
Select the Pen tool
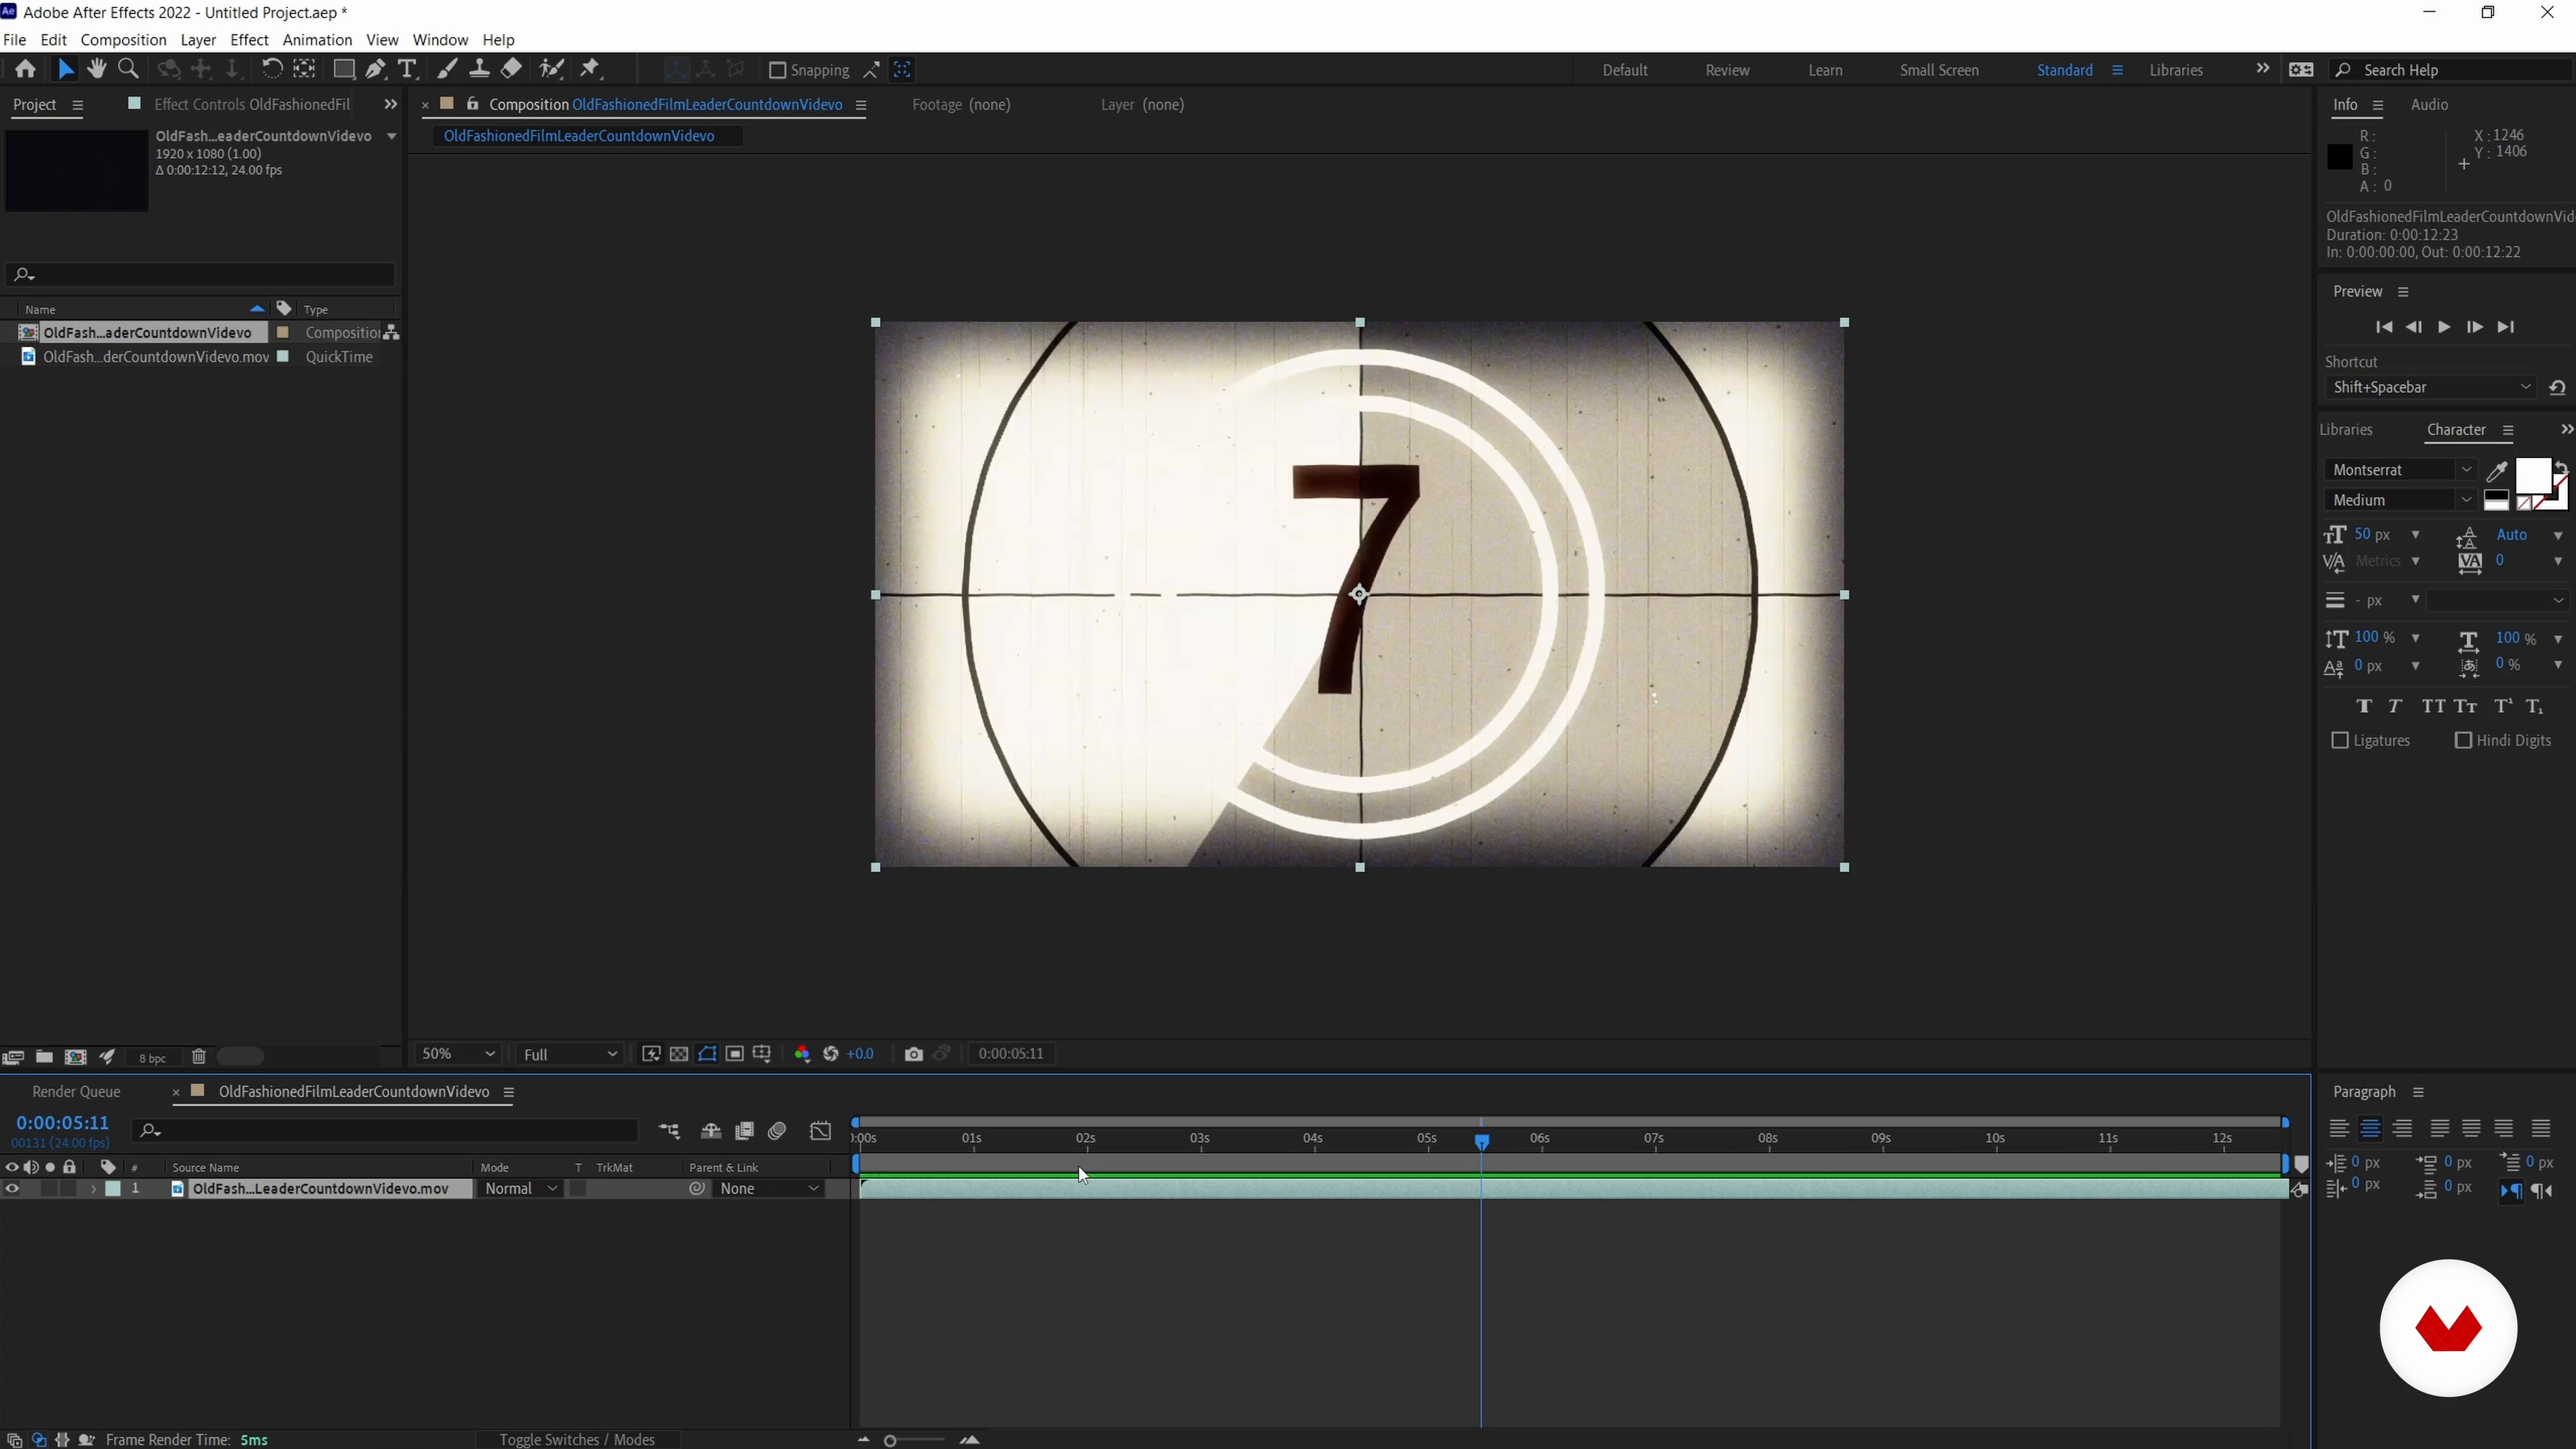click(x=375, y=69)
